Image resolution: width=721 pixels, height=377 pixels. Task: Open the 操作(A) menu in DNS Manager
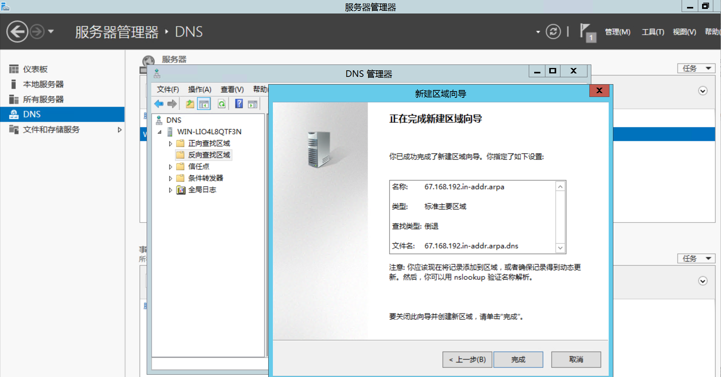pos(200,90)
